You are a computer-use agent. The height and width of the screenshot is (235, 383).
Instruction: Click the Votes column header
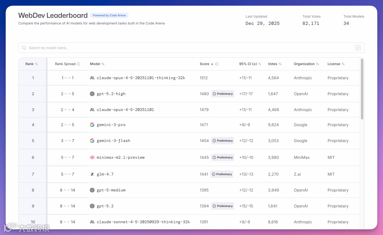273,64
